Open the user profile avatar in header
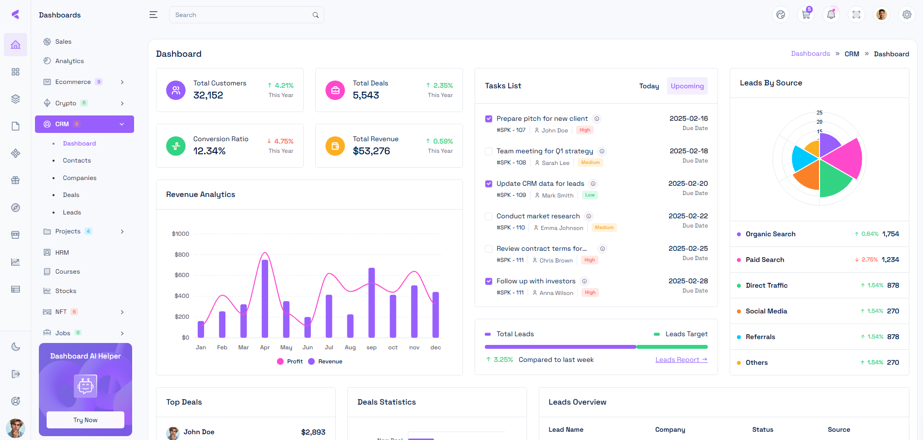This screenshot has height=440, width=923. (x=882, y=15)
